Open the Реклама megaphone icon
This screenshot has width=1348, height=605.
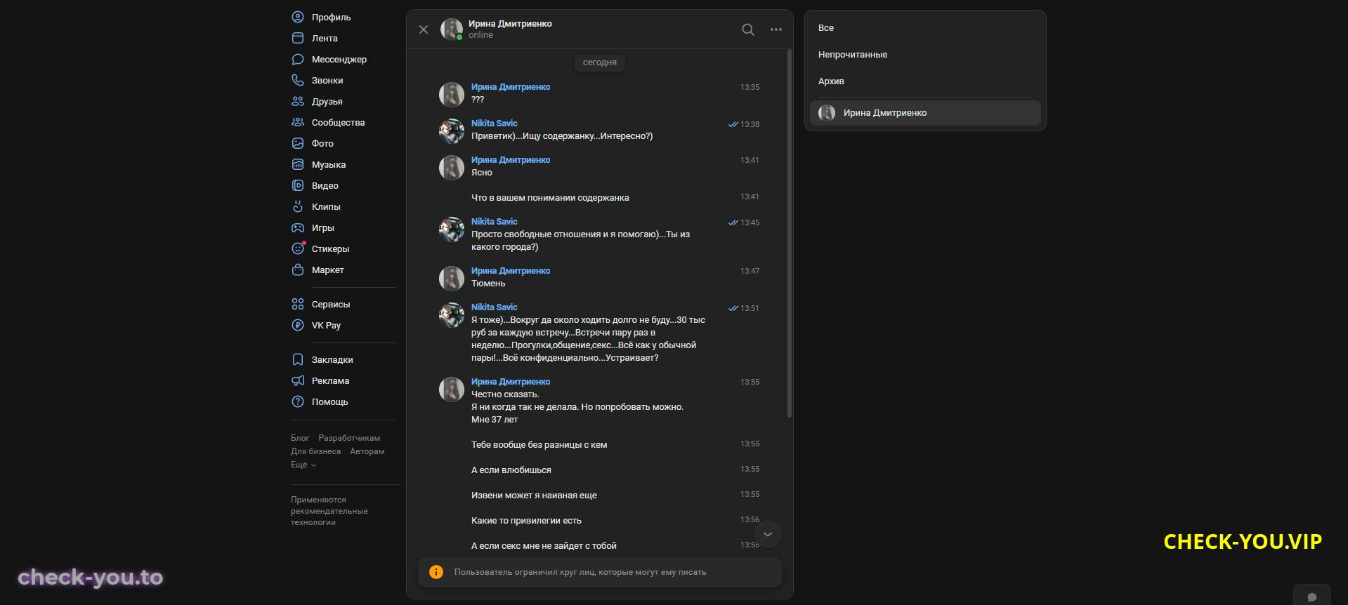point(298,380)
